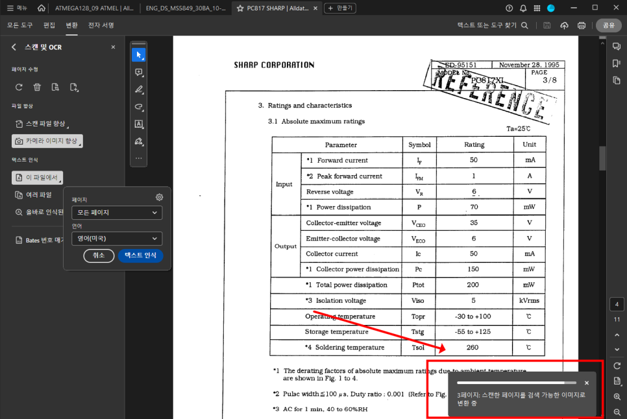This screenshot has width=627, height=419.
Task: Click the rotate page icon
Action: 19,87
